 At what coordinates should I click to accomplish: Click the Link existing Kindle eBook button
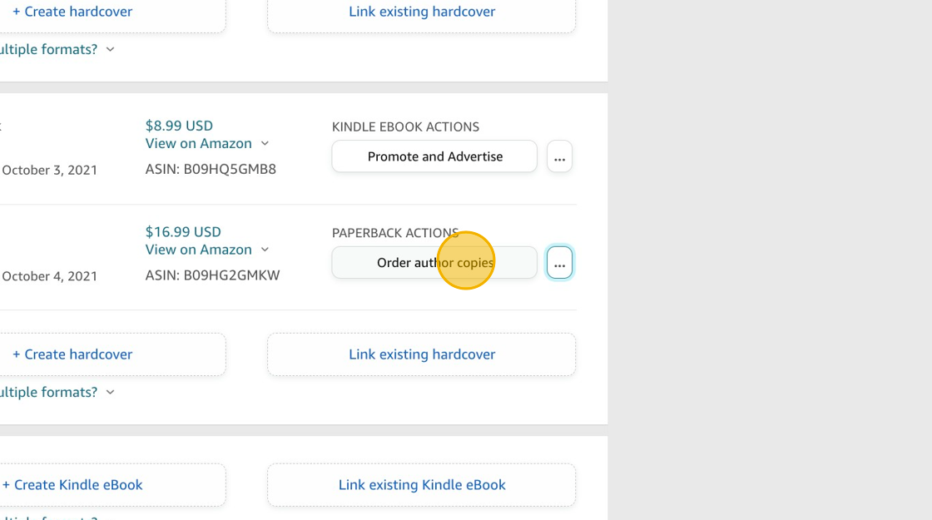pyautogui.click(x=421, y=485)
